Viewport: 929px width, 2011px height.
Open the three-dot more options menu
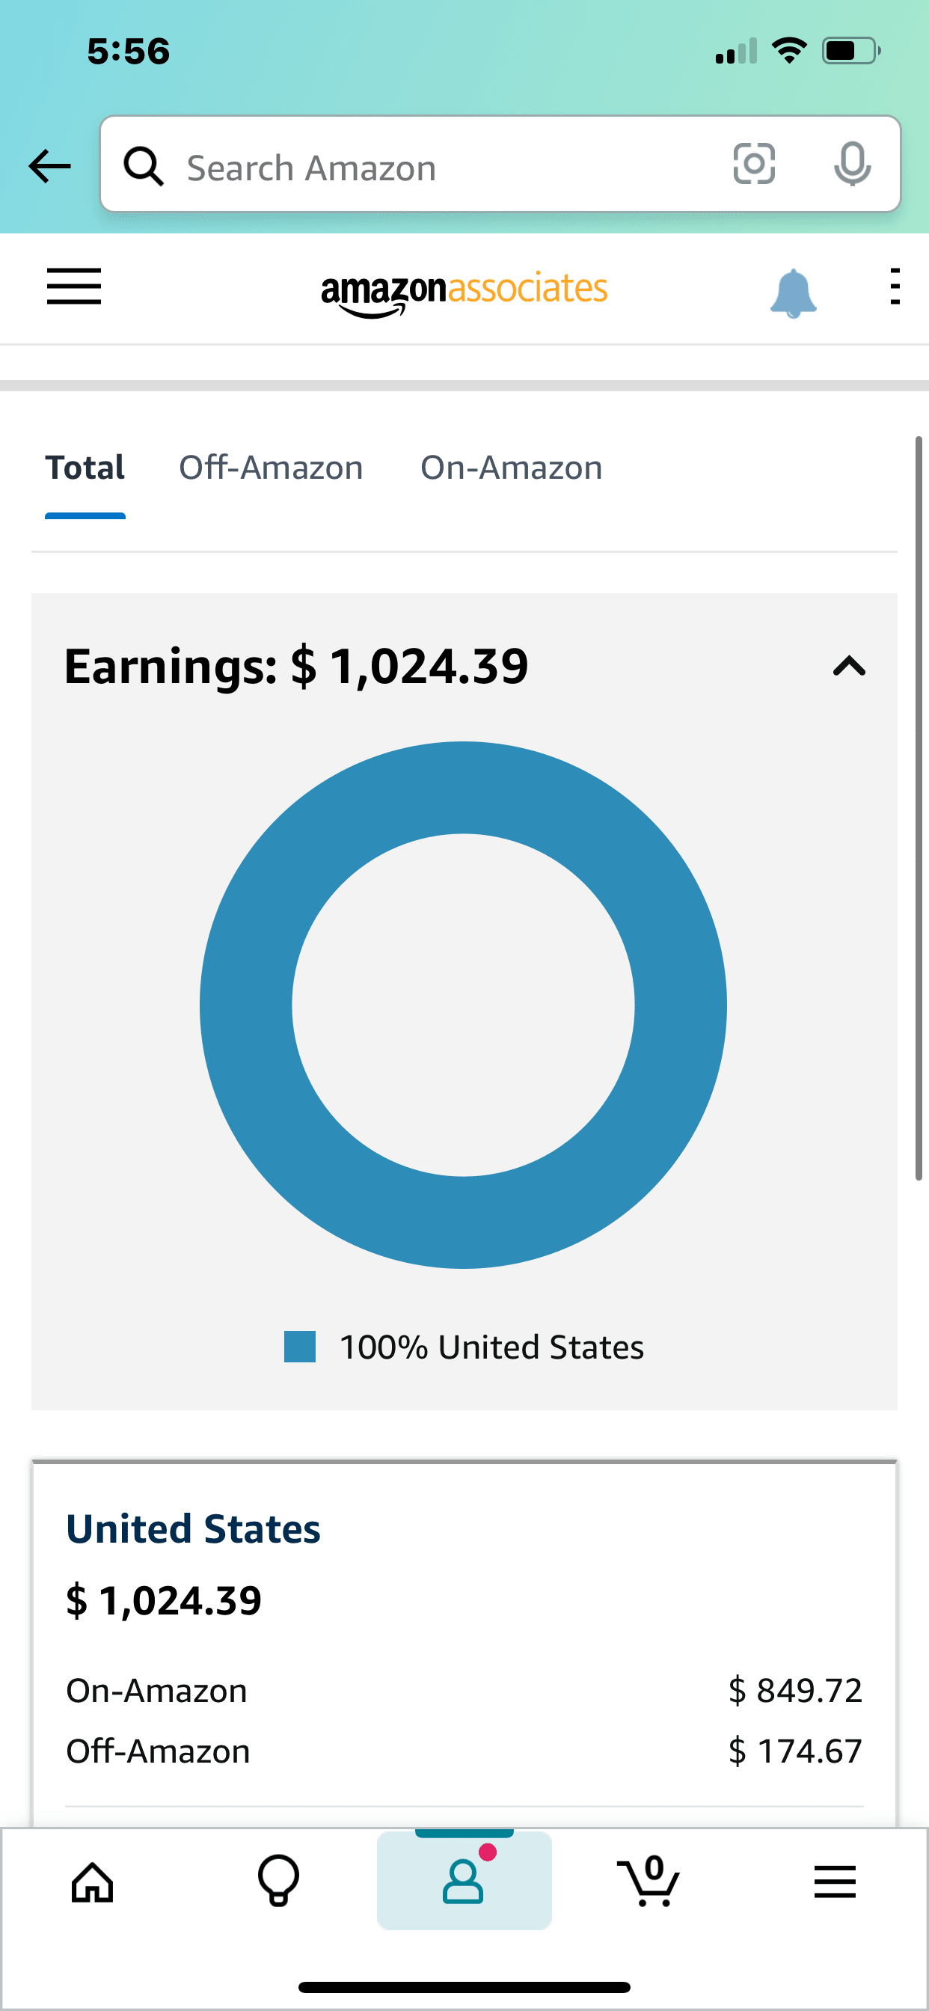tap(895, 287)
